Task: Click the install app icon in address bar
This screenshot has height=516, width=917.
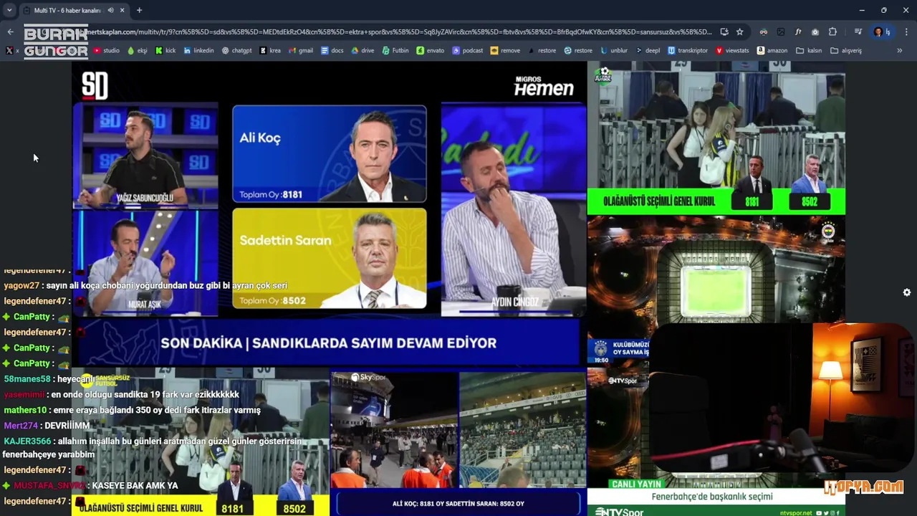Action: (724, 32)
